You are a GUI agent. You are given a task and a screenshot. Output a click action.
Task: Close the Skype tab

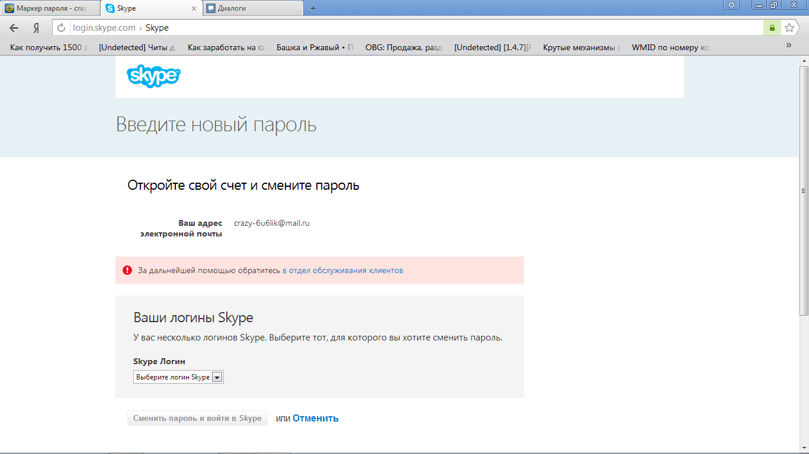(194, 8)
